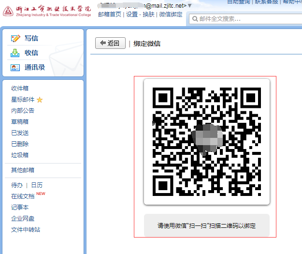Open the sent (已发送) folder
Screen dimensions: 302x254
pos(20,133)
